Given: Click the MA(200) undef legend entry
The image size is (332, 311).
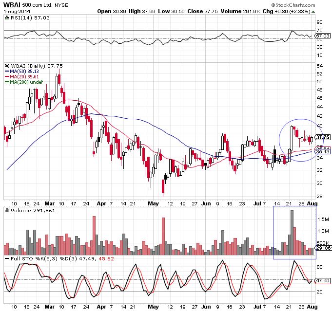Looking at the screenshot, I should point(24,82).
